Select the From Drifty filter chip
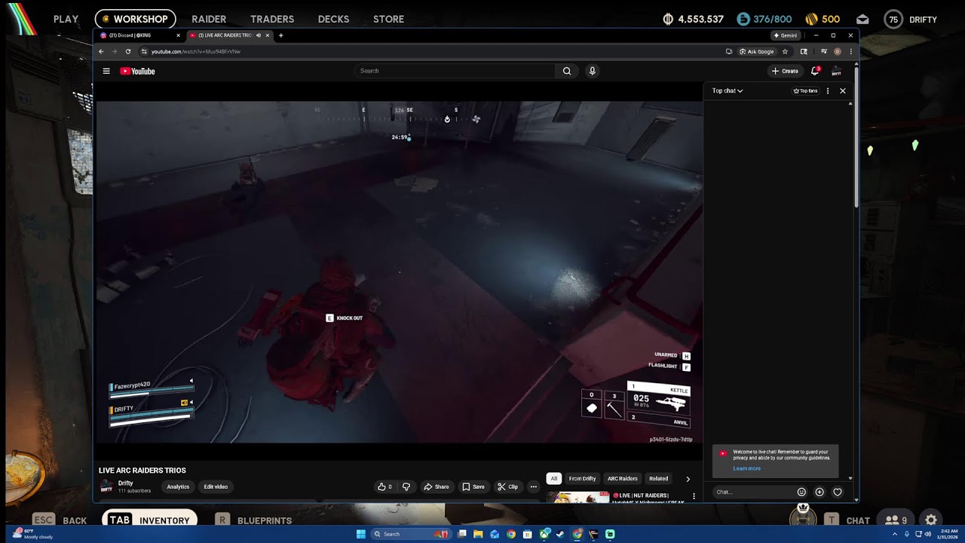Image resolution: width=965 pixels, height=543 pixels. [582, 478]
